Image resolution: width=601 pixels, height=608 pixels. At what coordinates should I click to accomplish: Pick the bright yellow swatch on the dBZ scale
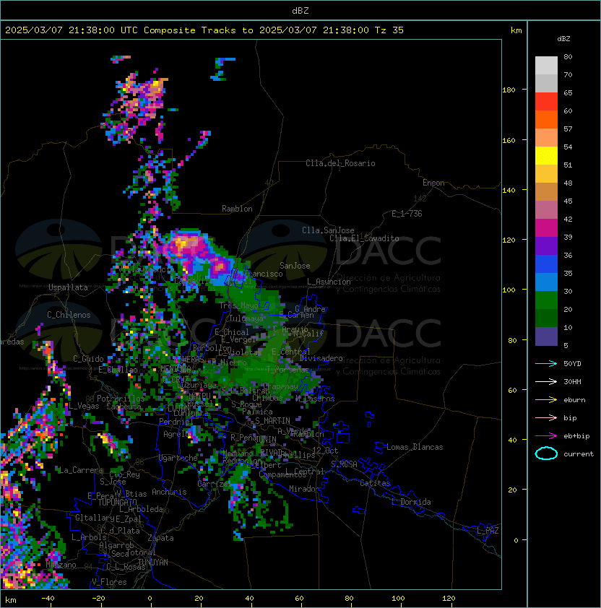(x=546, y=156)
